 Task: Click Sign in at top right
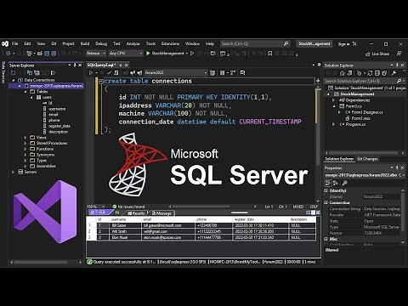pyautogui.click(x=343, y=44)
